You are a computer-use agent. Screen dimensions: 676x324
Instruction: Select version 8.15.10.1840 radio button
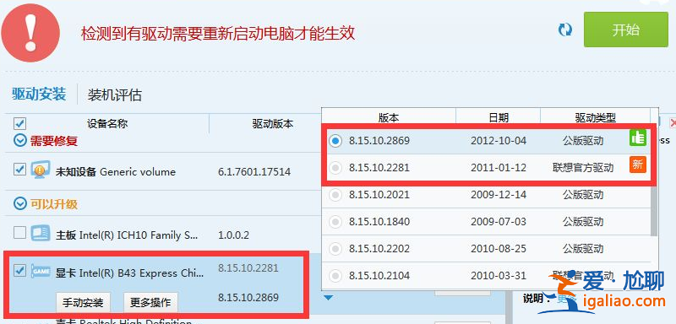click(x=335, y=222)
